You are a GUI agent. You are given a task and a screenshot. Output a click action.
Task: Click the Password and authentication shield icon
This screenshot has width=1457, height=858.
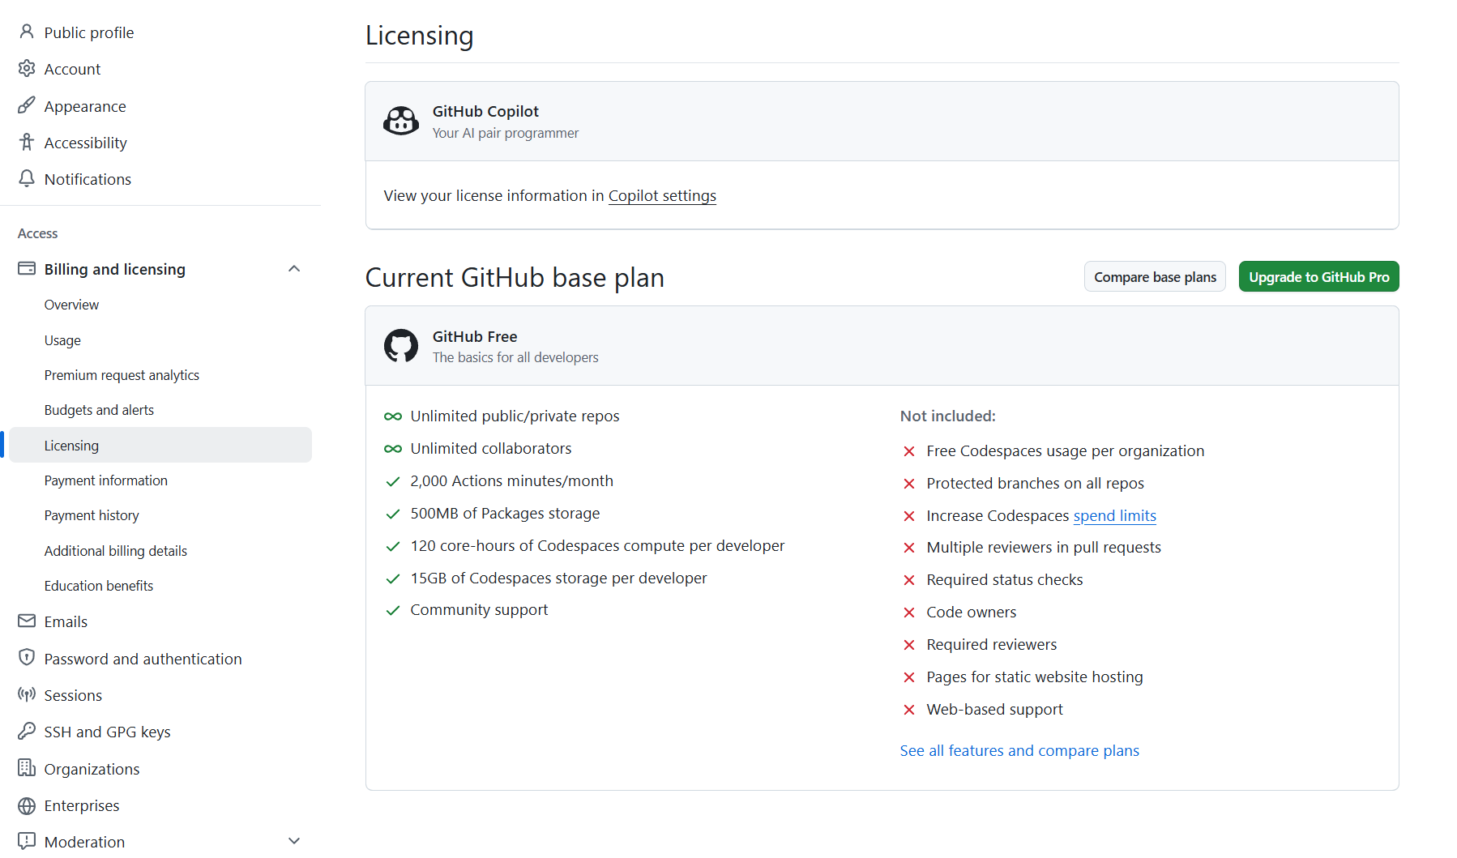27,657
